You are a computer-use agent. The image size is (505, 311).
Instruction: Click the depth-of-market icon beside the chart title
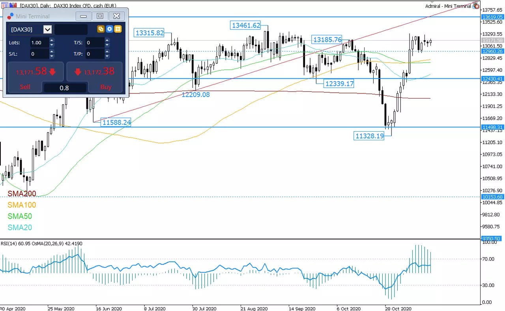tap(13, 6)
